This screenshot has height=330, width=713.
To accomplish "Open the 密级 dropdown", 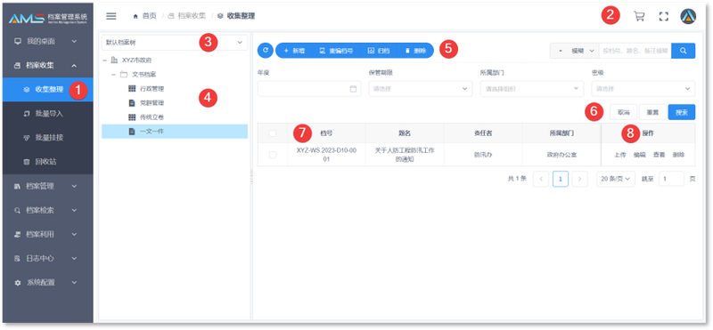I will point(643,89).
